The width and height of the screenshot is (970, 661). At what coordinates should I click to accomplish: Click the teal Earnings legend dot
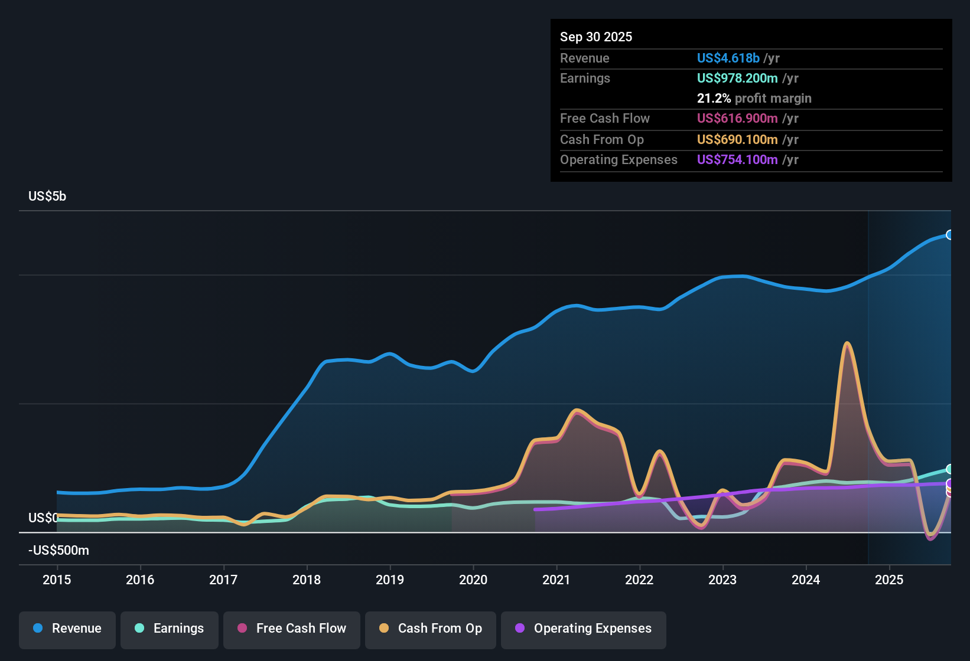click(x=139, y=629)
